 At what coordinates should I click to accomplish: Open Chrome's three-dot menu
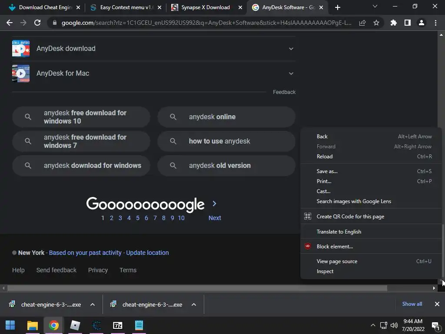coord(435,23)
